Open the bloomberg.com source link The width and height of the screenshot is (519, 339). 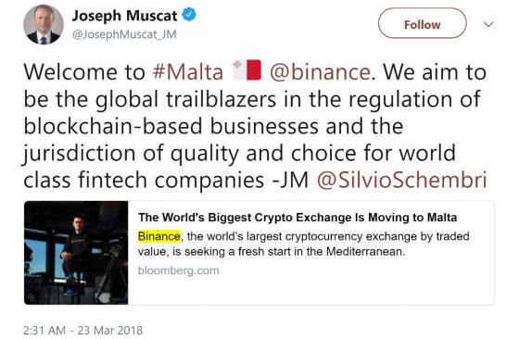coord(178,270)
